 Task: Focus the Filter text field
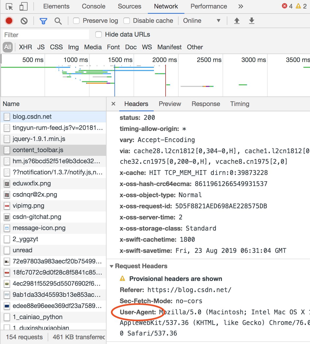click(46, 35)
